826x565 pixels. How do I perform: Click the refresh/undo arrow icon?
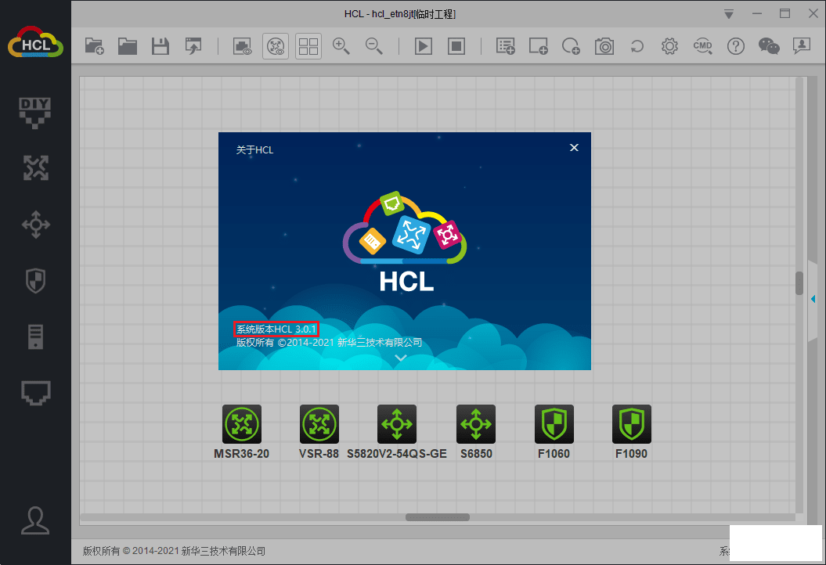point(637,46)
